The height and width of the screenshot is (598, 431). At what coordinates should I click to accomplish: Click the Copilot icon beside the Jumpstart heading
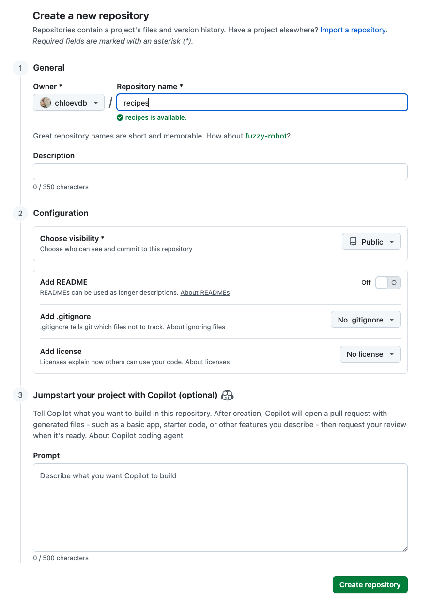click(227, 395)
